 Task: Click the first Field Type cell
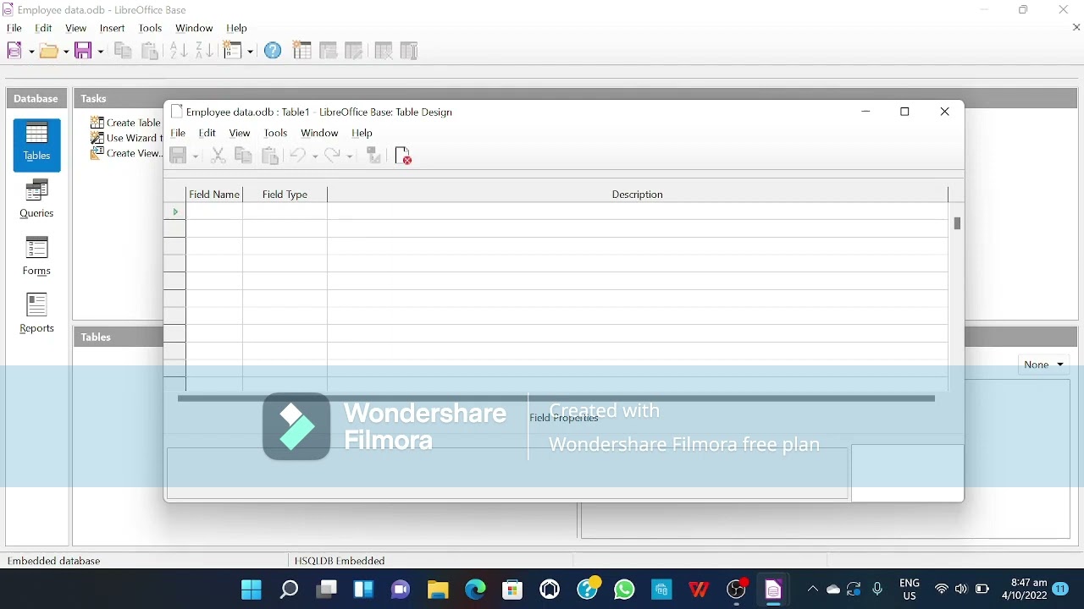click(285, 211)
